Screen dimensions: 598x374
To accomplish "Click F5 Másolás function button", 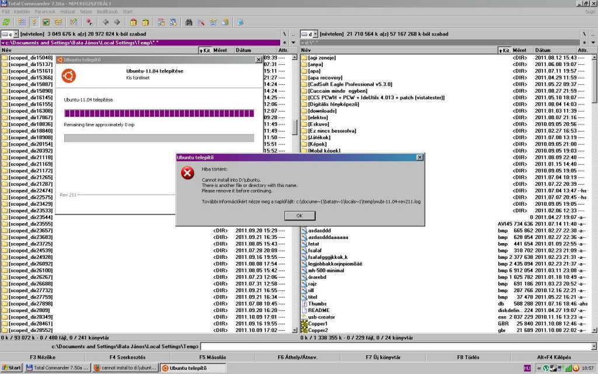I will (x=213, y=357).
